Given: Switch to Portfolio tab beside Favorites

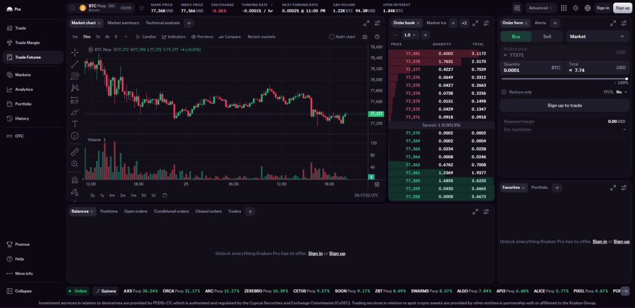Looking at the screenshot, I should [540, 188].
